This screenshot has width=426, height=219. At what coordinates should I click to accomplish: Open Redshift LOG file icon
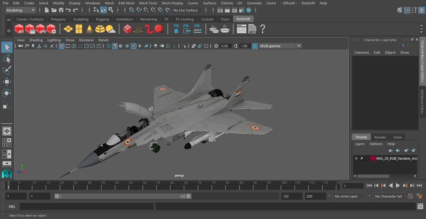tap(252, 29)
